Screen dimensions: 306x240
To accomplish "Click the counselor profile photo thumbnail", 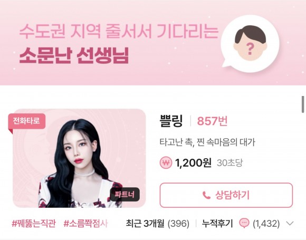I will [x=79, y=158].
